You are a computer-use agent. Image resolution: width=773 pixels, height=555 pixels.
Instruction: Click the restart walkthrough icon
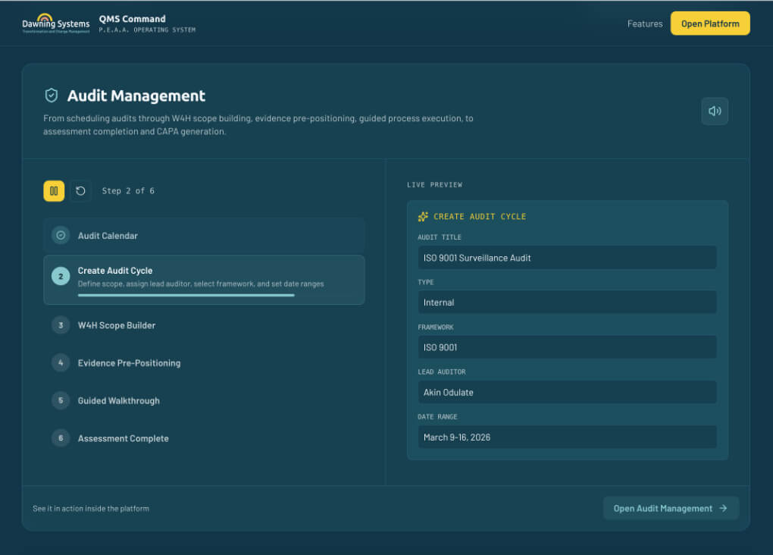pyautogui.click(x=80, y=190)
